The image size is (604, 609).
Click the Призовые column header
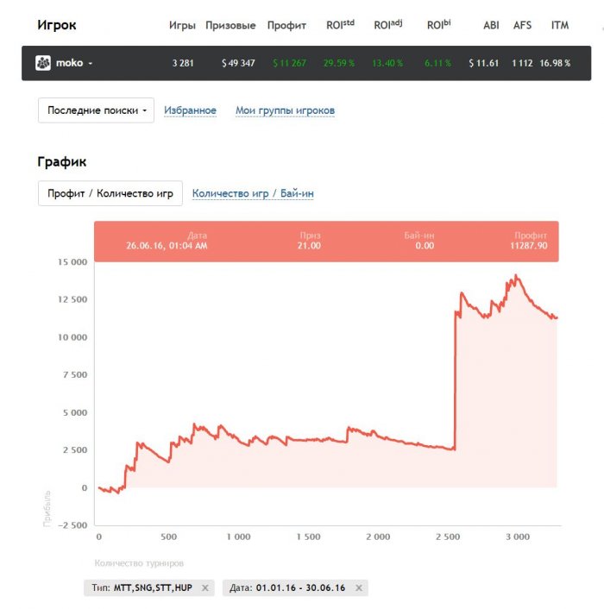(x=230, y=25)
